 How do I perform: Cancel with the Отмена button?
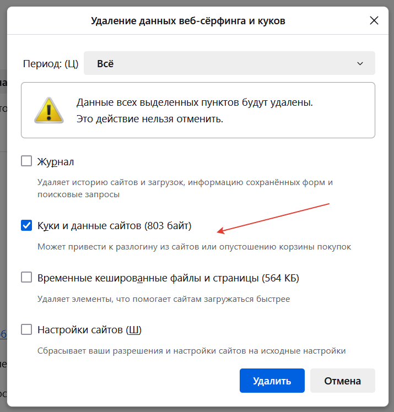343,381
